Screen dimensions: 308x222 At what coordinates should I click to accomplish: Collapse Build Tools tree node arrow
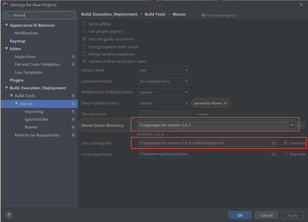(x=12, y=96)
